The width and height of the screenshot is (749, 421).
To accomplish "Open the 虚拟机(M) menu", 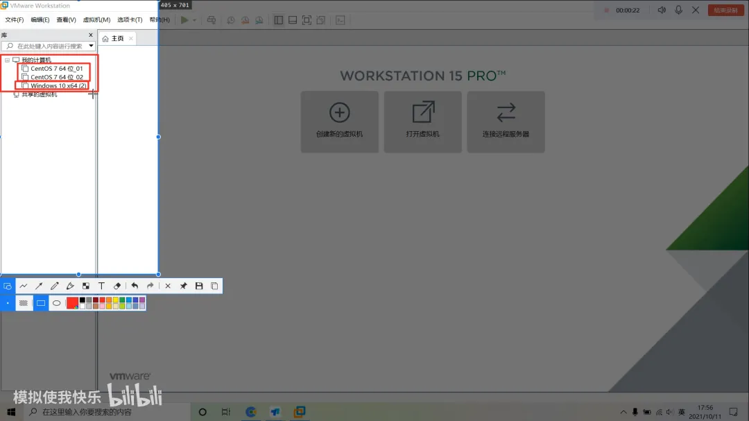I will point(96,20).
